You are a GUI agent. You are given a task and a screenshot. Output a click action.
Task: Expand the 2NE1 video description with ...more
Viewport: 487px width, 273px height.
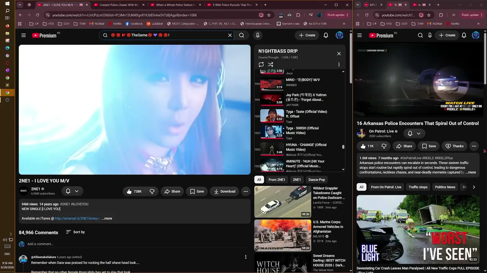[107, 218]
